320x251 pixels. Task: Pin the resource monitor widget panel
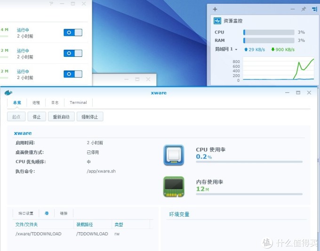pos(304,9)
